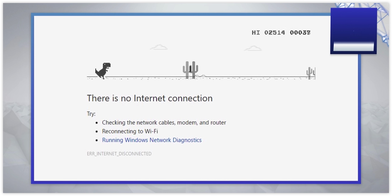Click the 'Try:' label

pos(91,114)
